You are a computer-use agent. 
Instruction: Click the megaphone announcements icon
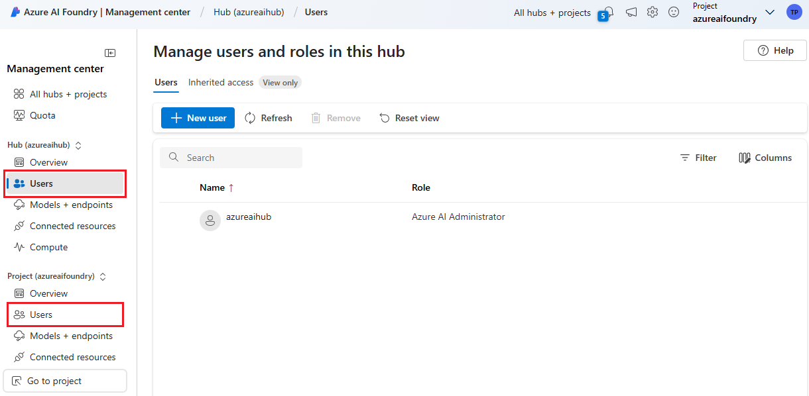[631, 12]
